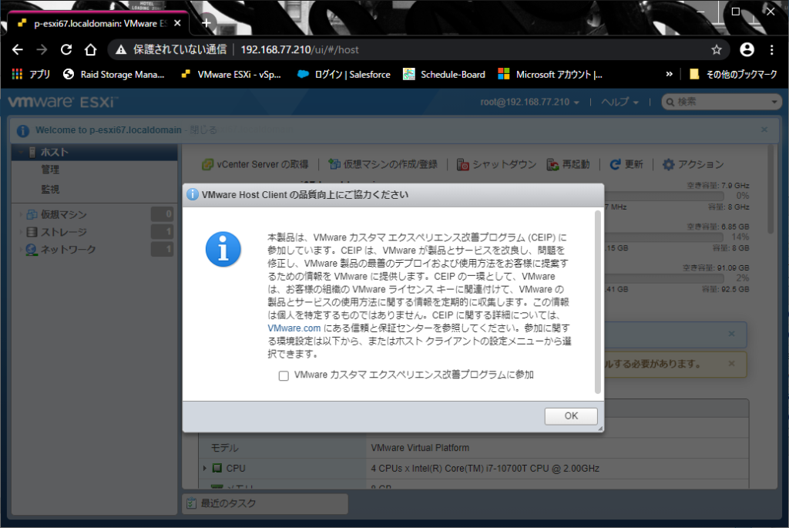Click 仮想マシンの作成/登録 toolbar button

pyautogui.click(x=383, y=165)
